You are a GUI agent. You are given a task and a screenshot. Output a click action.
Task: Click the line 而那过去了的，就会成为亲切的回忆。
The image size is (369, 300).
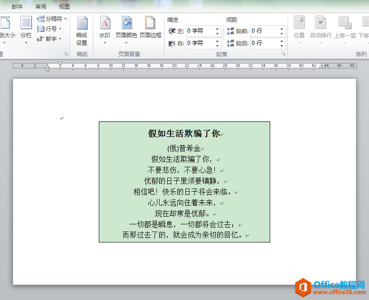(x=183, y=235)
